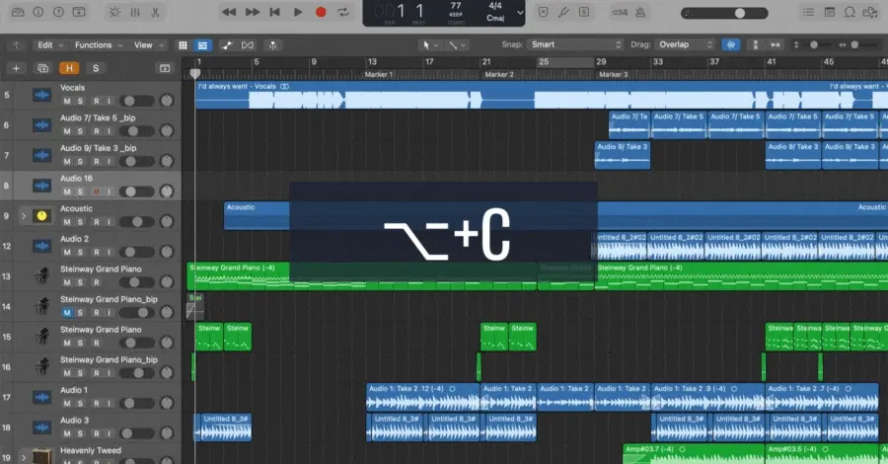Open the Loop Browser icon
Screen dimensions: 888x464
[x=850, y=12]
